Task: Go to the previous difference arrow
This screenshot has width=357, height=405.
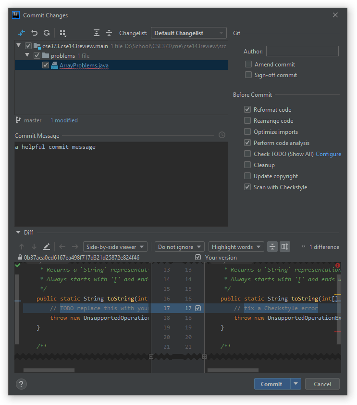Action: [22, 247]
